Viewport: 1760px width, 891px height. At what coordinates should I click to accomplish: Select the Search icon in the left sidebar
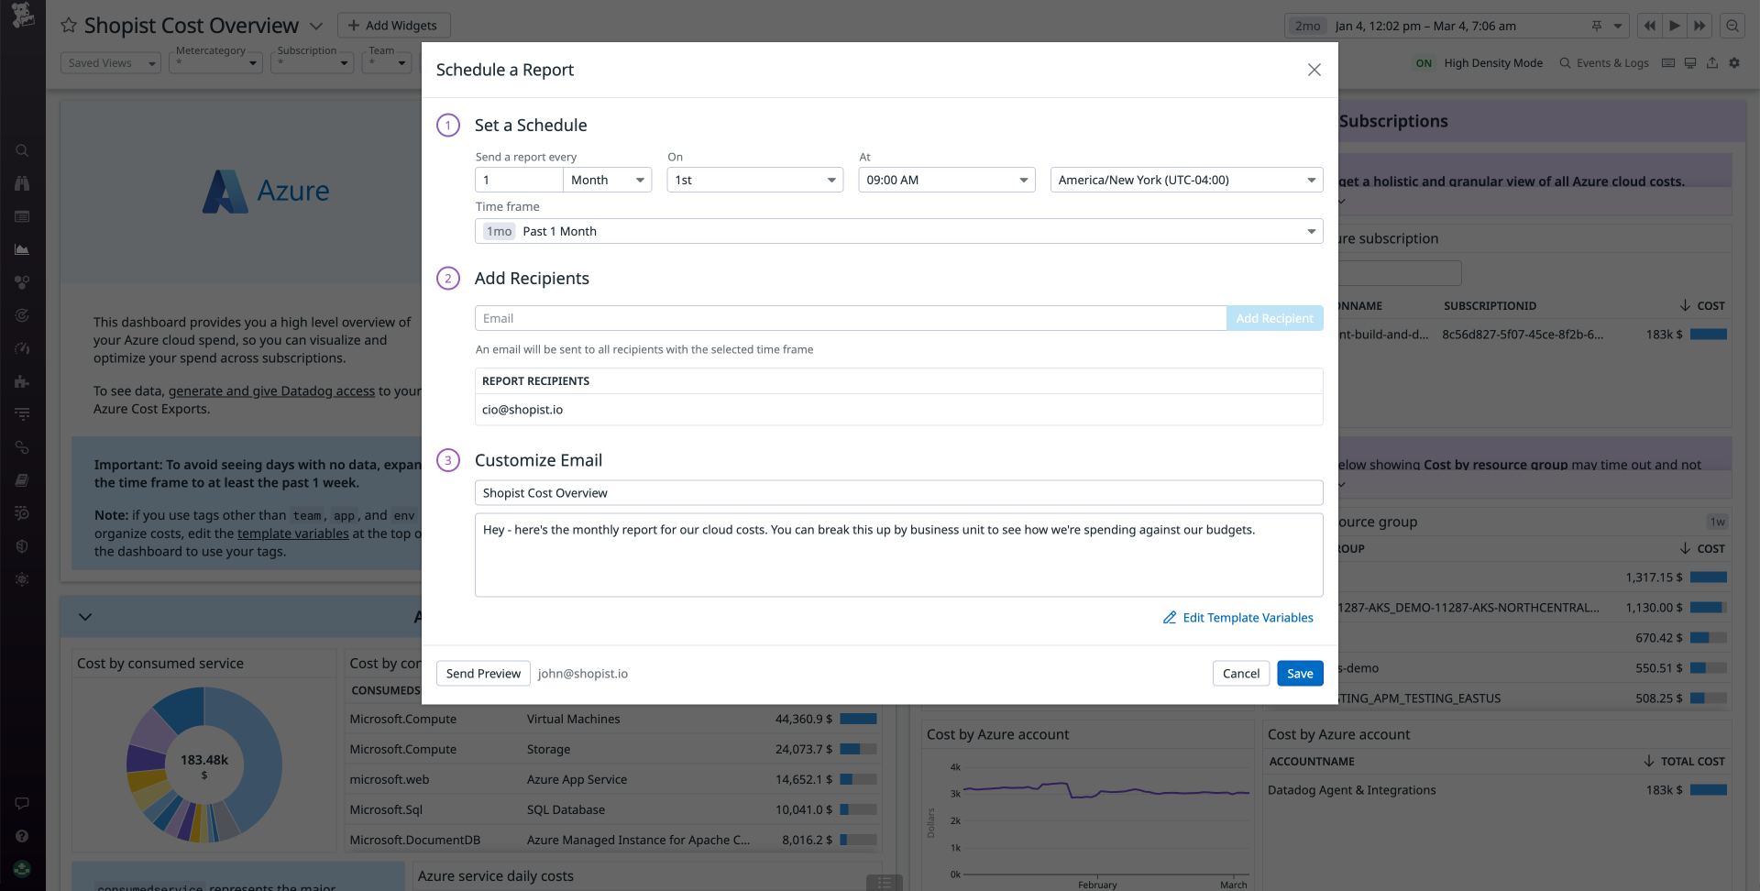(x=22, y=150)
